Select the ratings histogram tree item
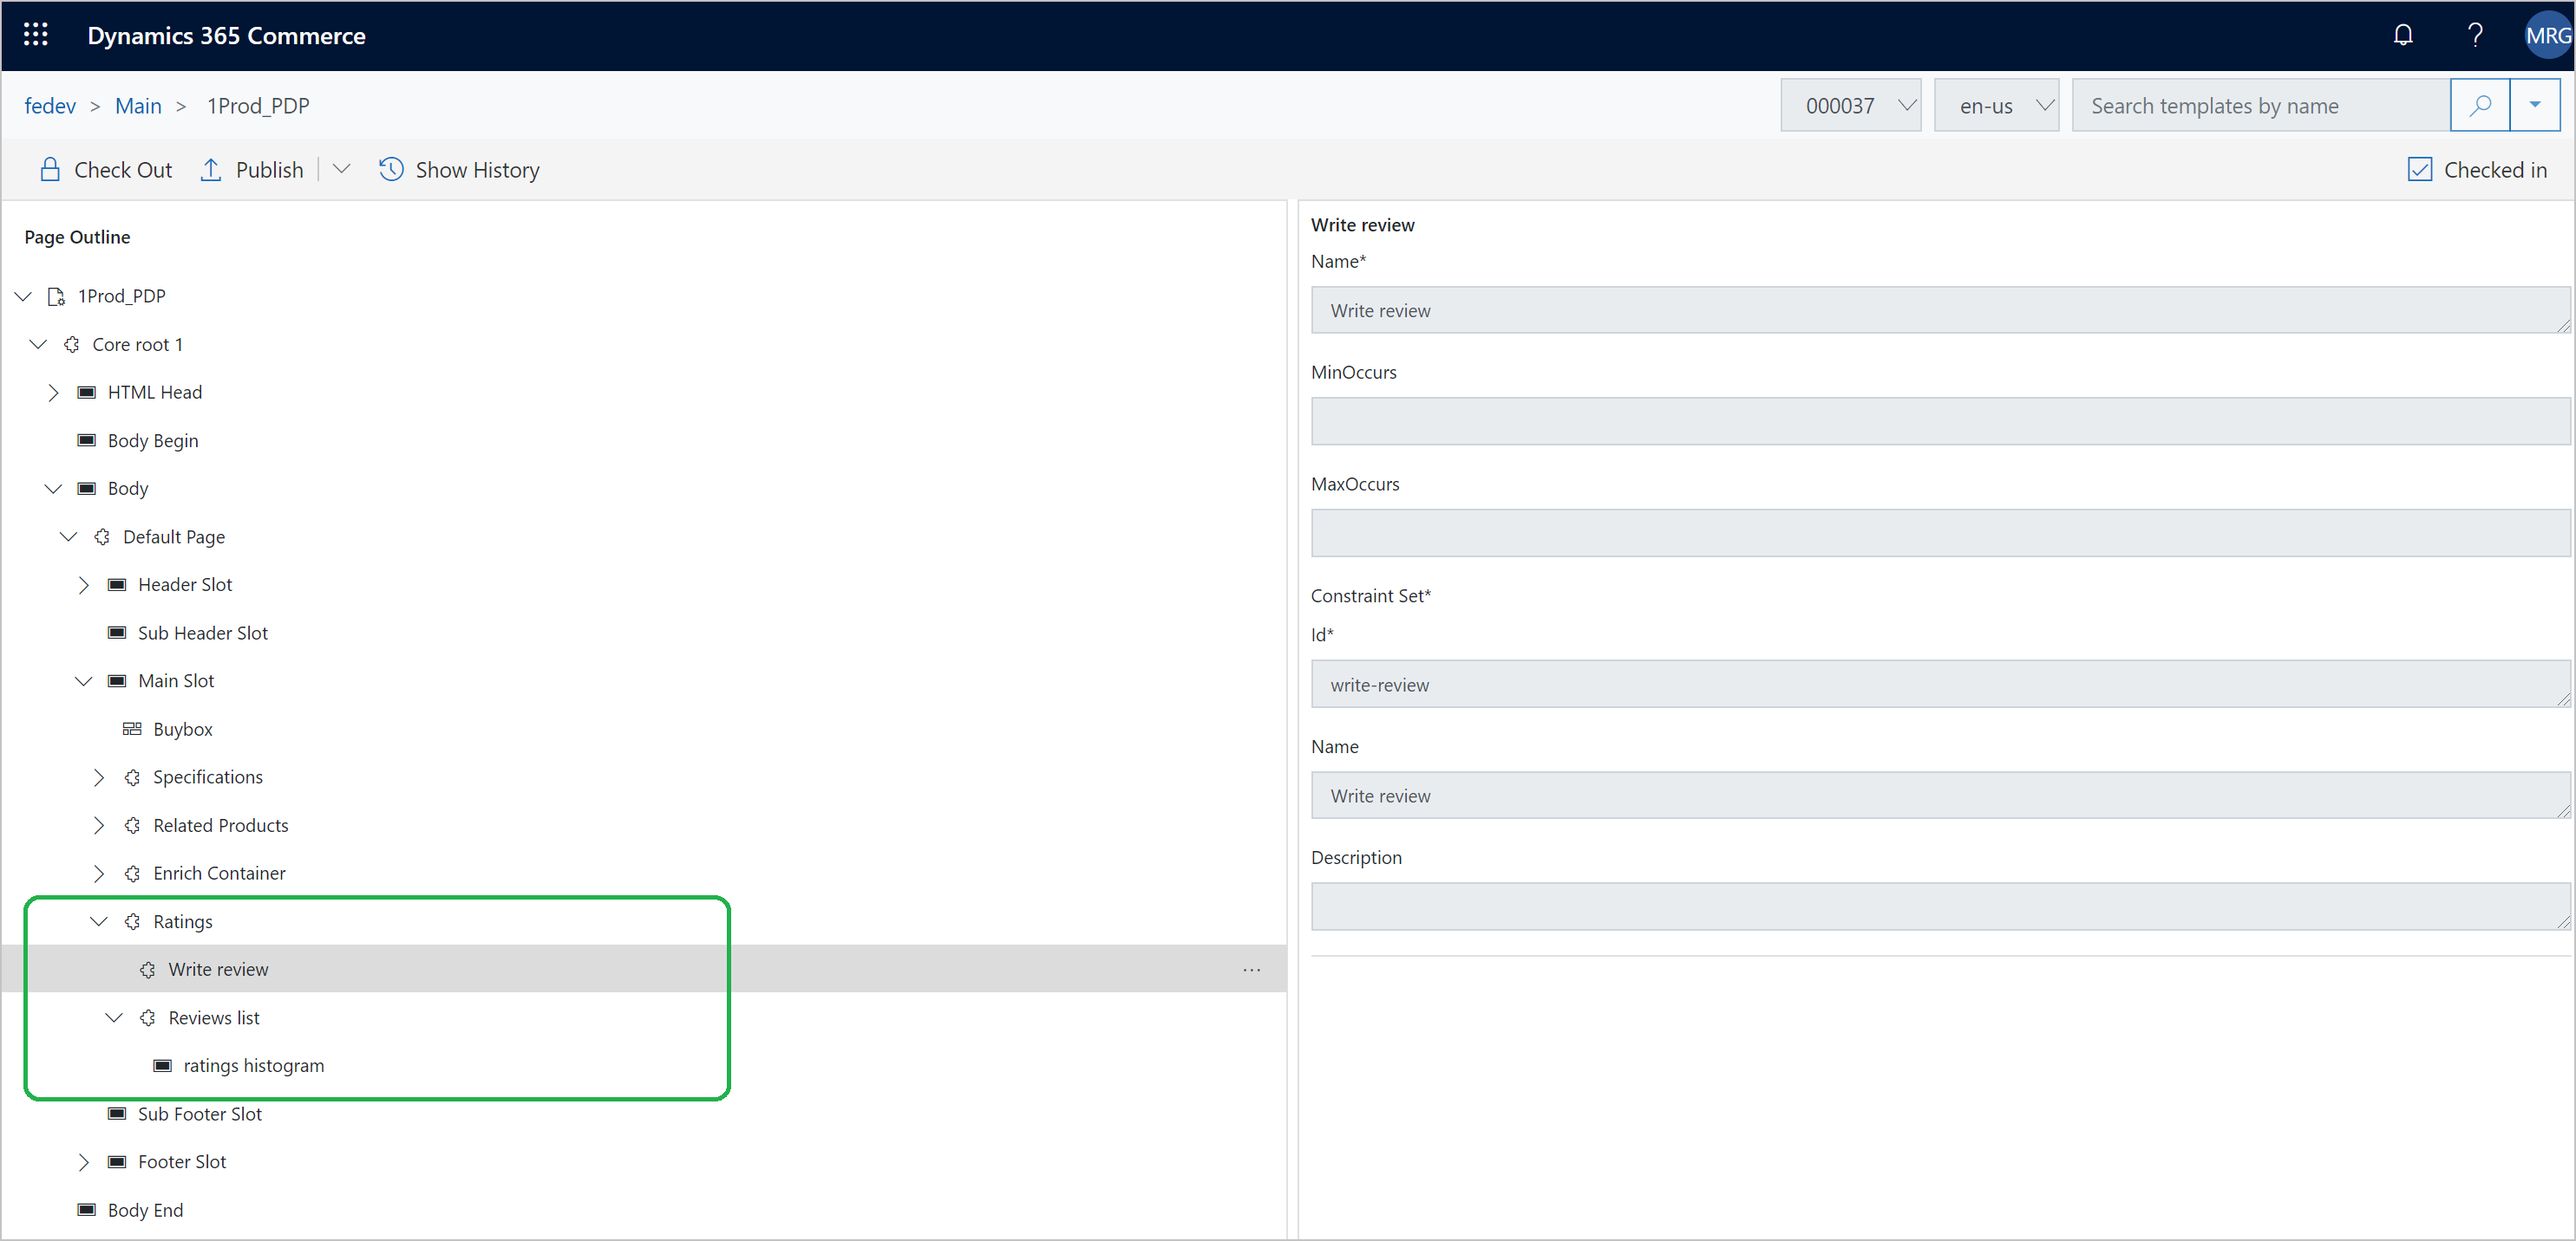This screenshot has width=2576, height=1241. point(253,1063)
